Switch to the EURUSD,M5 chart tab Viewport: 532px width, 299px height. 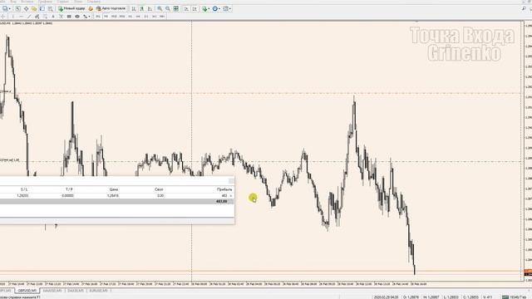coord(98,291)
